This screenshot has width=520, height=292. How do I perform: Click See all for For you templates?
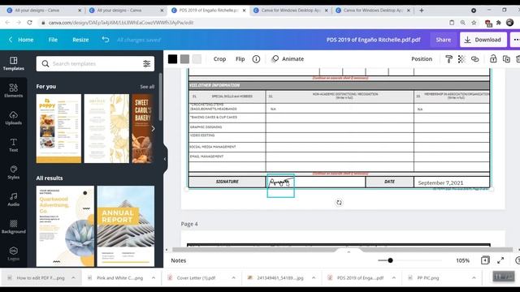147,87
